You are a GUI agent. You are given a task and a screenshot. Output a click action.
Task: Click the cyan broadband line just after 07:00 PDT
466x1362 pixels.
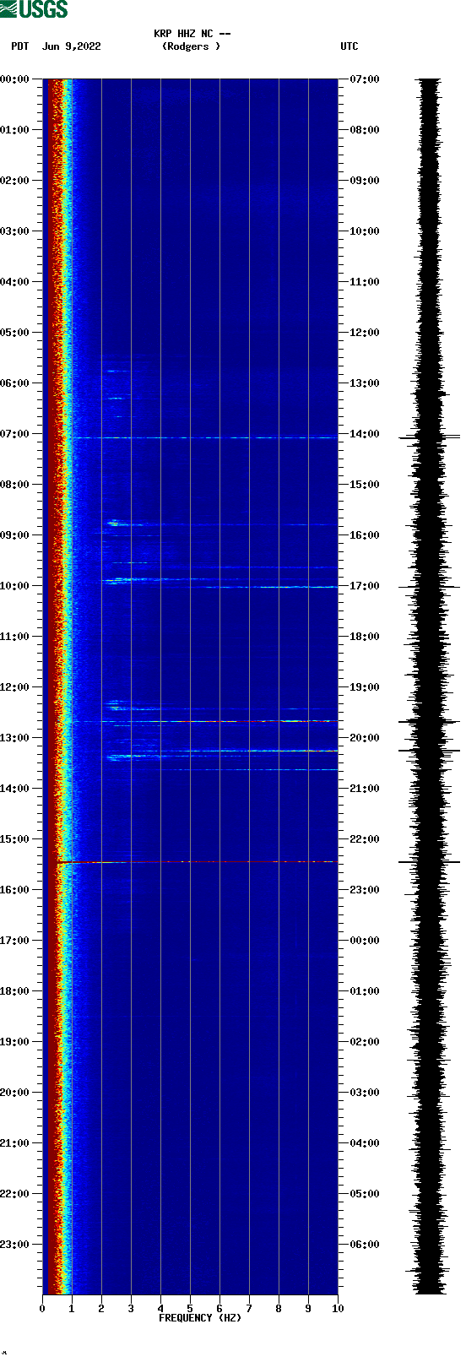click(x=204, y=437)
